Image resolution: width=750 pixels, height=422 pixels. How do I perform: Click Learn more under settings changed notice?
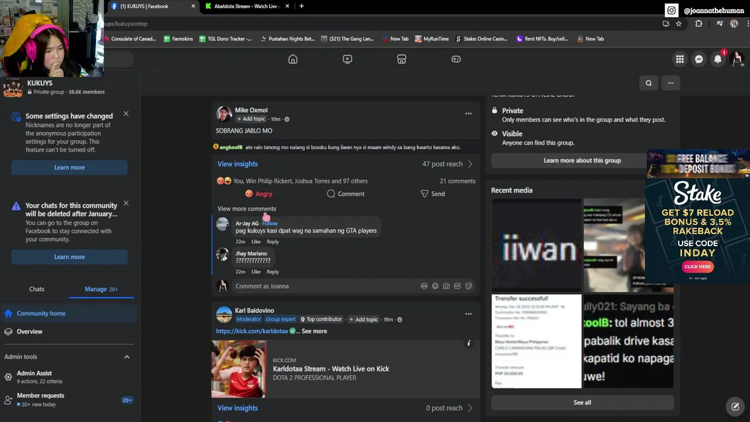70,168
